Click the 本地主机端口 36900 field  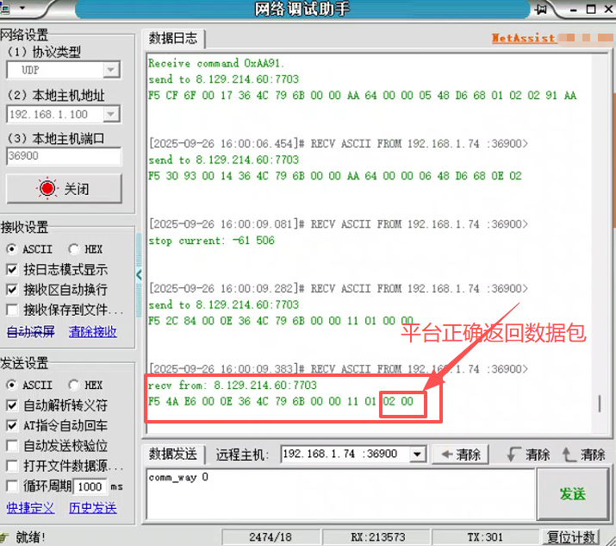click(64, 156)
